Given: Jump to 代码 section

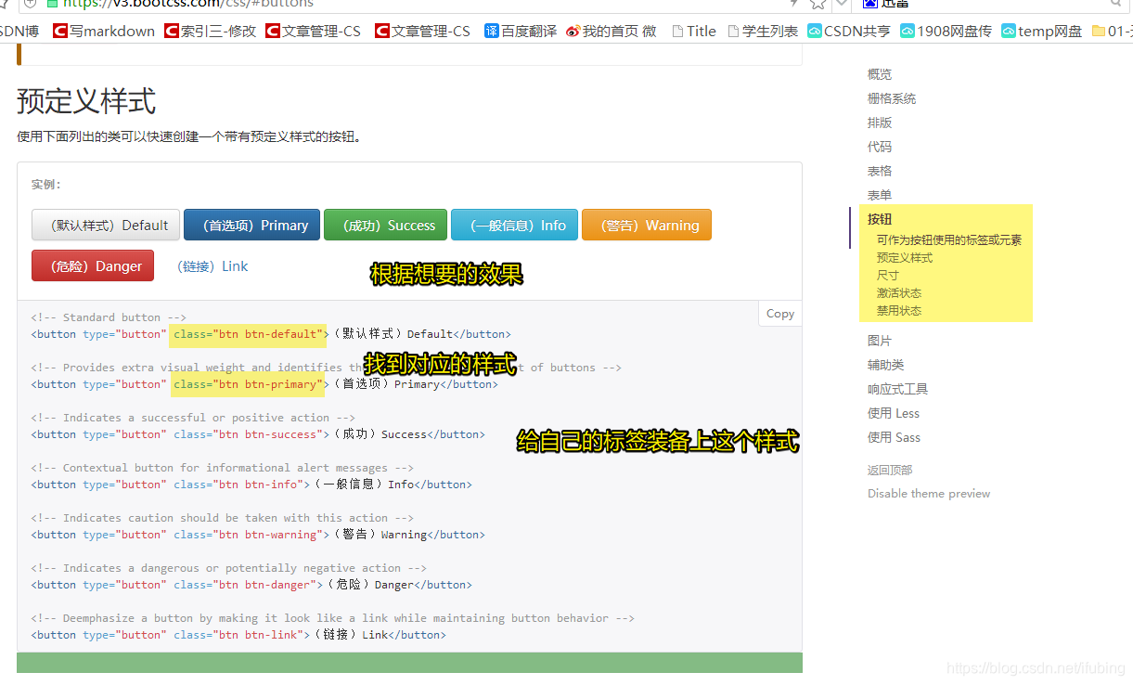Looking at the screenshot, I should pyautogui.click(x=880, y=147).
